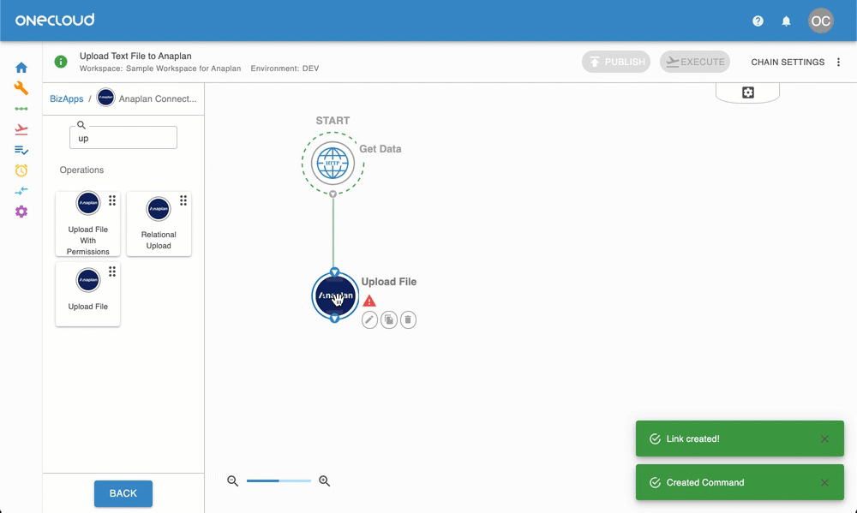Click 'Workspace: Sample Workspace for Anaplan' text

[160, 69]
